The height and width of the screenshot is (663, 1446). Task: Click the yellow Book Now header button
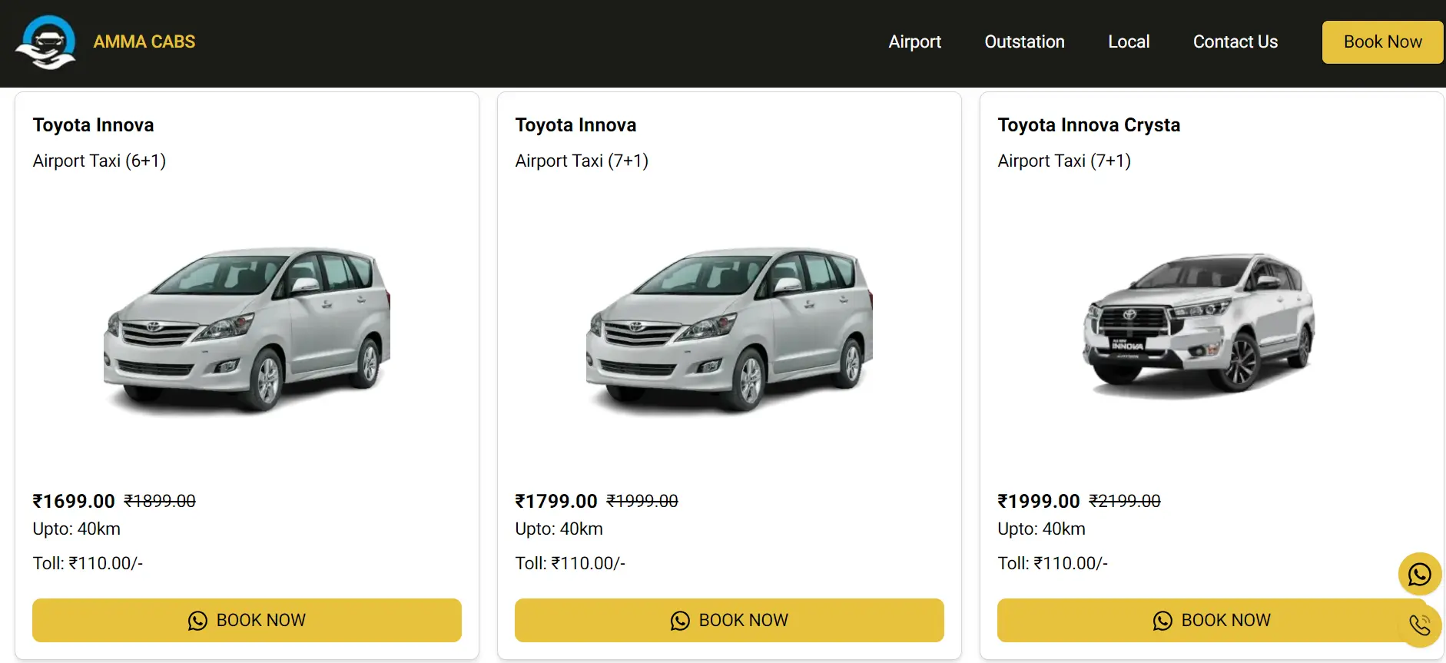pos(1382,41)
